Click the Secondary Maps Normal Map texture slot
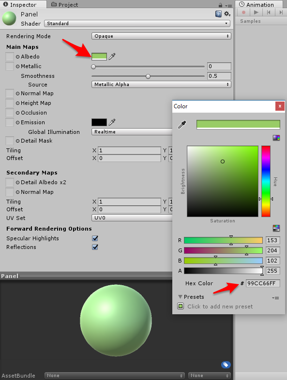 point(10,192)
